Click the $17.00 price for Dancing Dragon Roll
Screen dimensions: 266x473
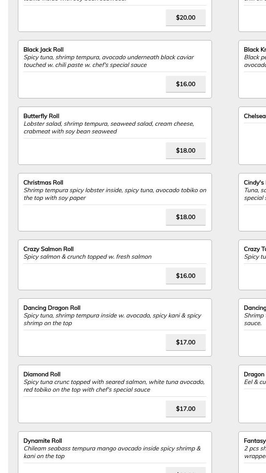tap(186, 342)
